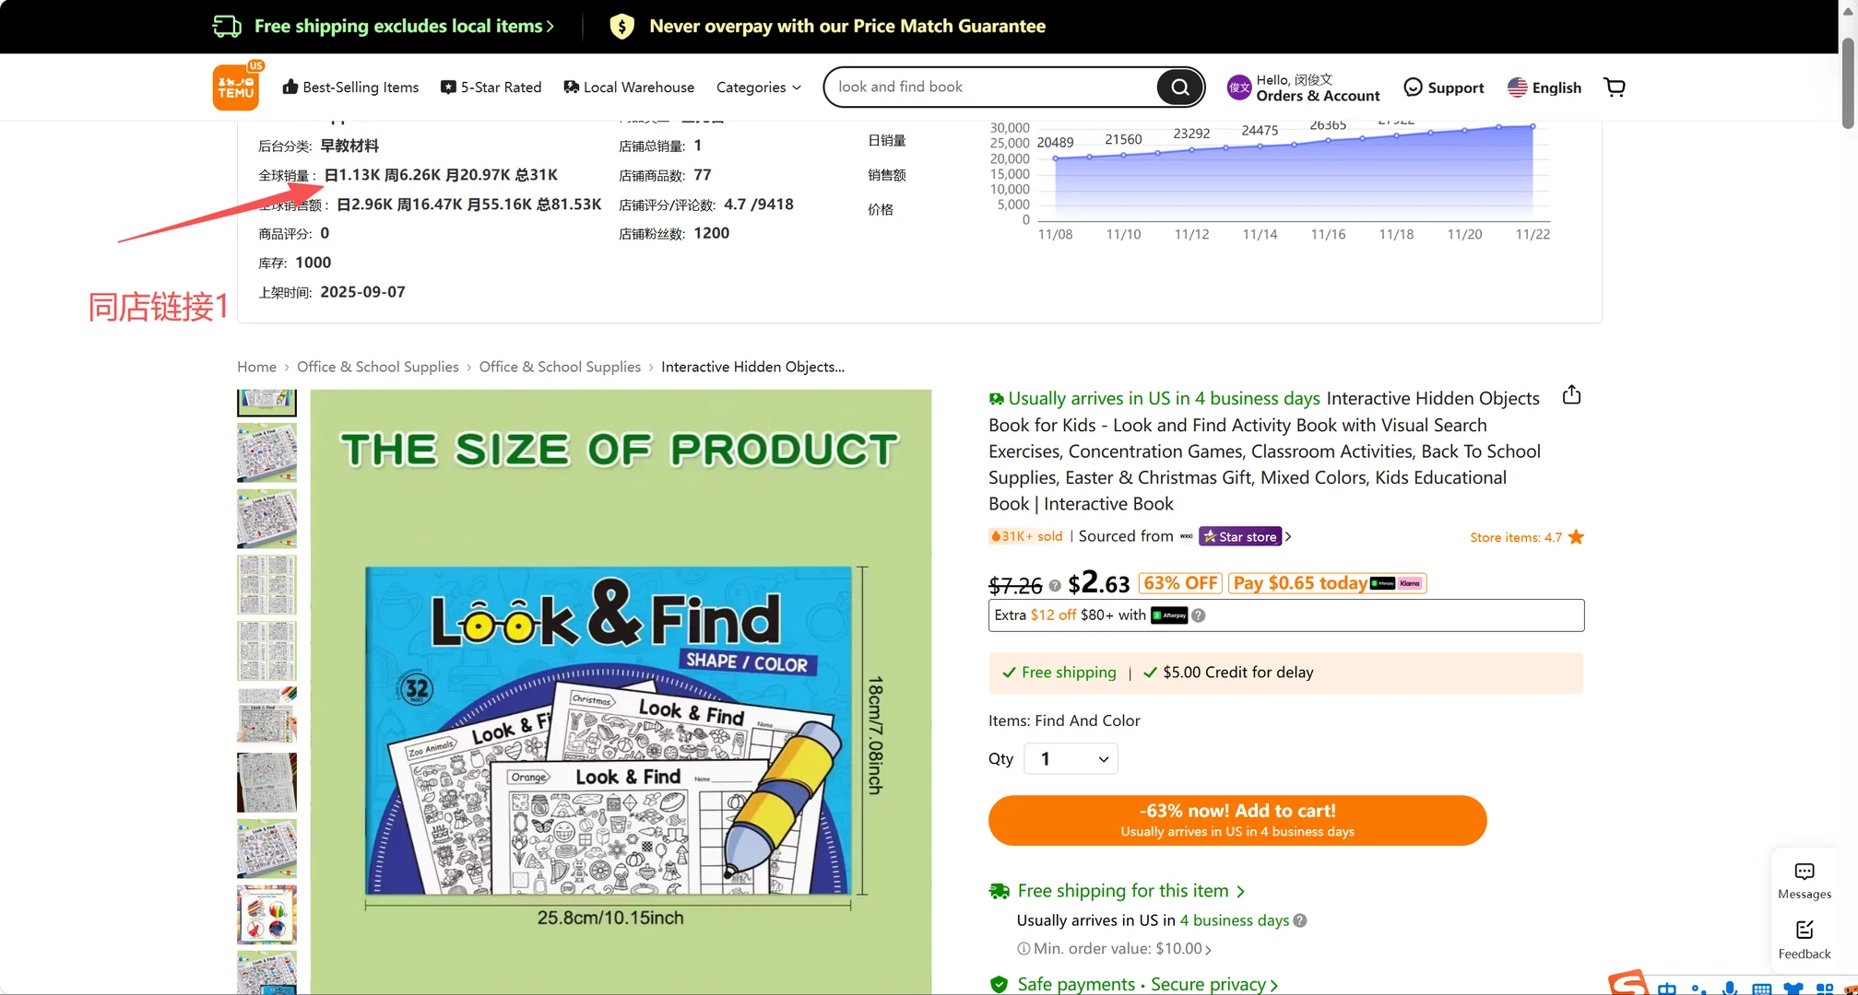Click the Store items rating star

click(1575, 537)
